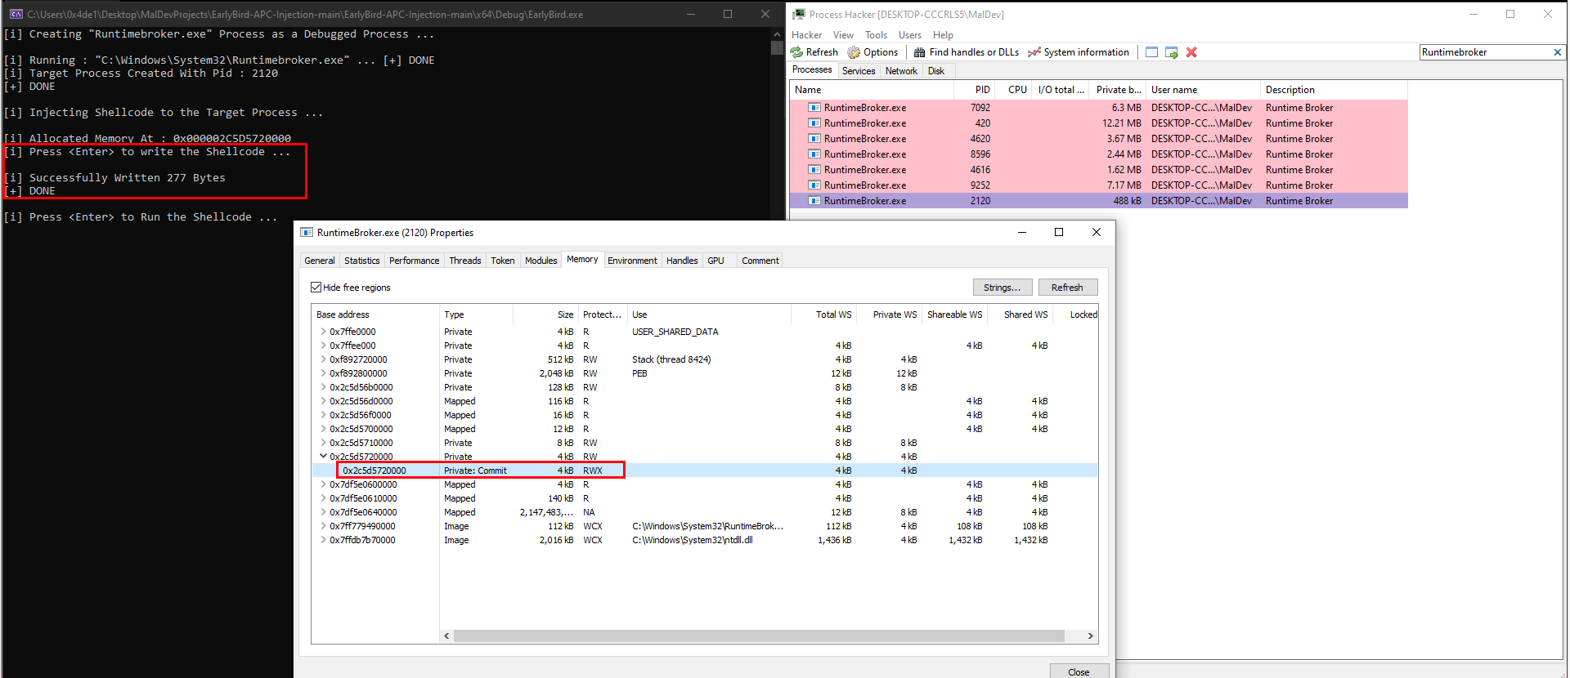Switch to the Threads tab
This screenshot has height=678, width=1570.
pyautogui.click(x=464, y=261)
